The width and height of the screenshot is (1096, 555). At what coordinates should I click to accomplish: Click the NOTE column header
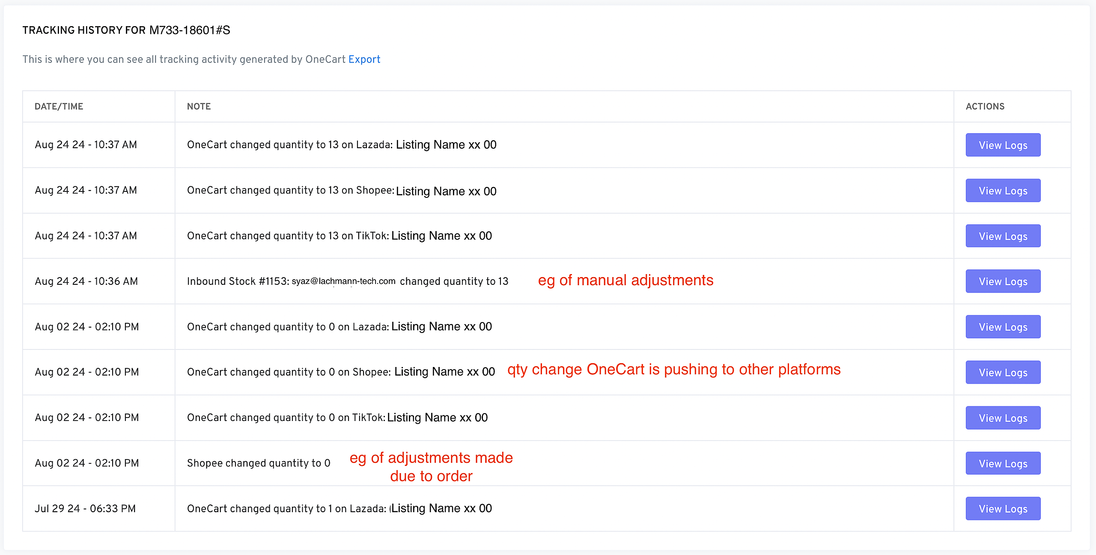click(199, 107)
